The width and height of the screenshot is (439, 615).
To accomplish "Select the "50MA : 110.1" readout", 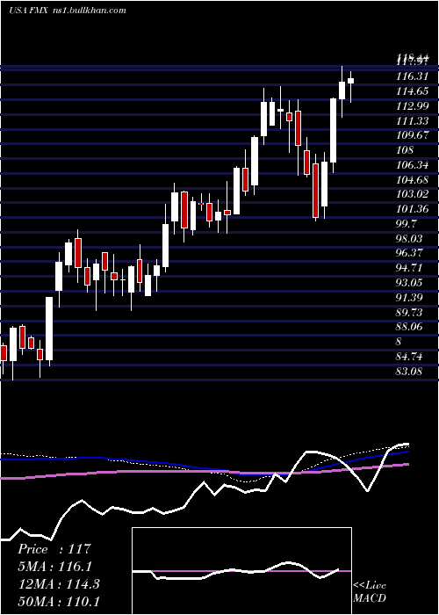I will click(x=59, y=601).
